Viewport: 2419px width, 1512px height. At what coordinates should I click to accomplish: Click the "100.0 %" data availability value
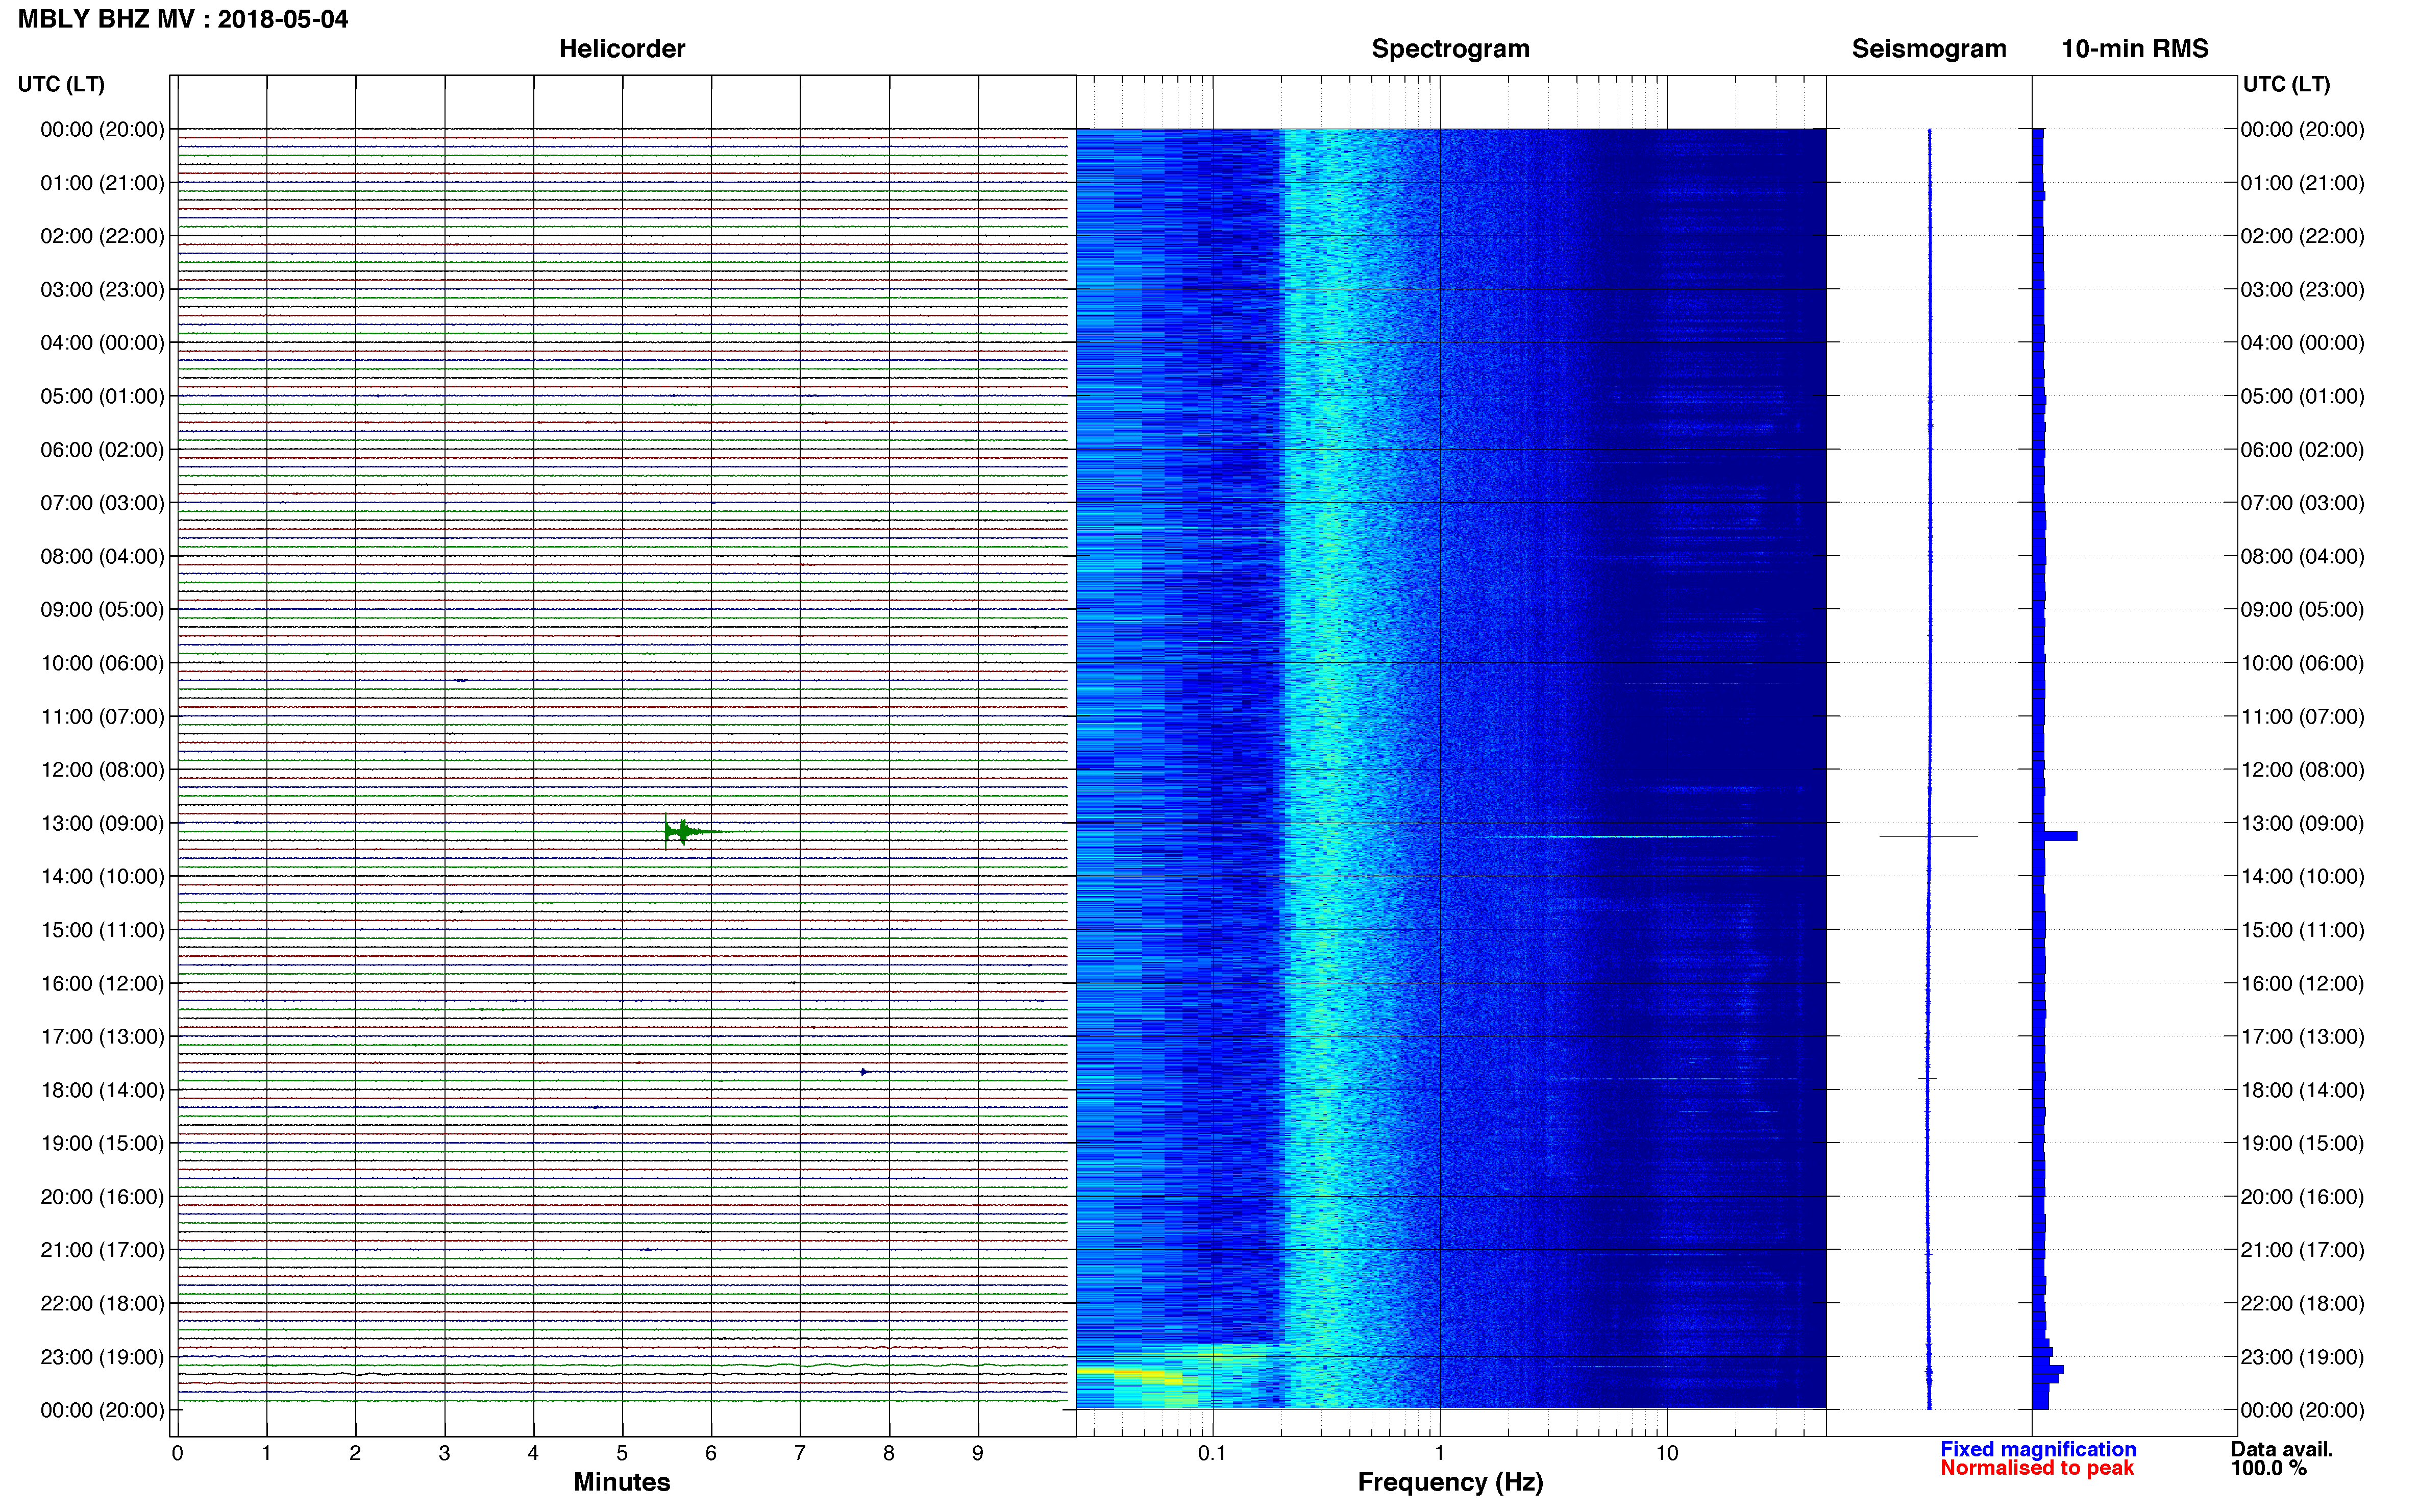(2268, 1468)
